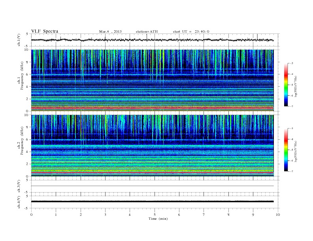Click the ch.1 spectrogram "8" kHz tick
Screen dimensions: 313x241
click(x=27, y=62)
